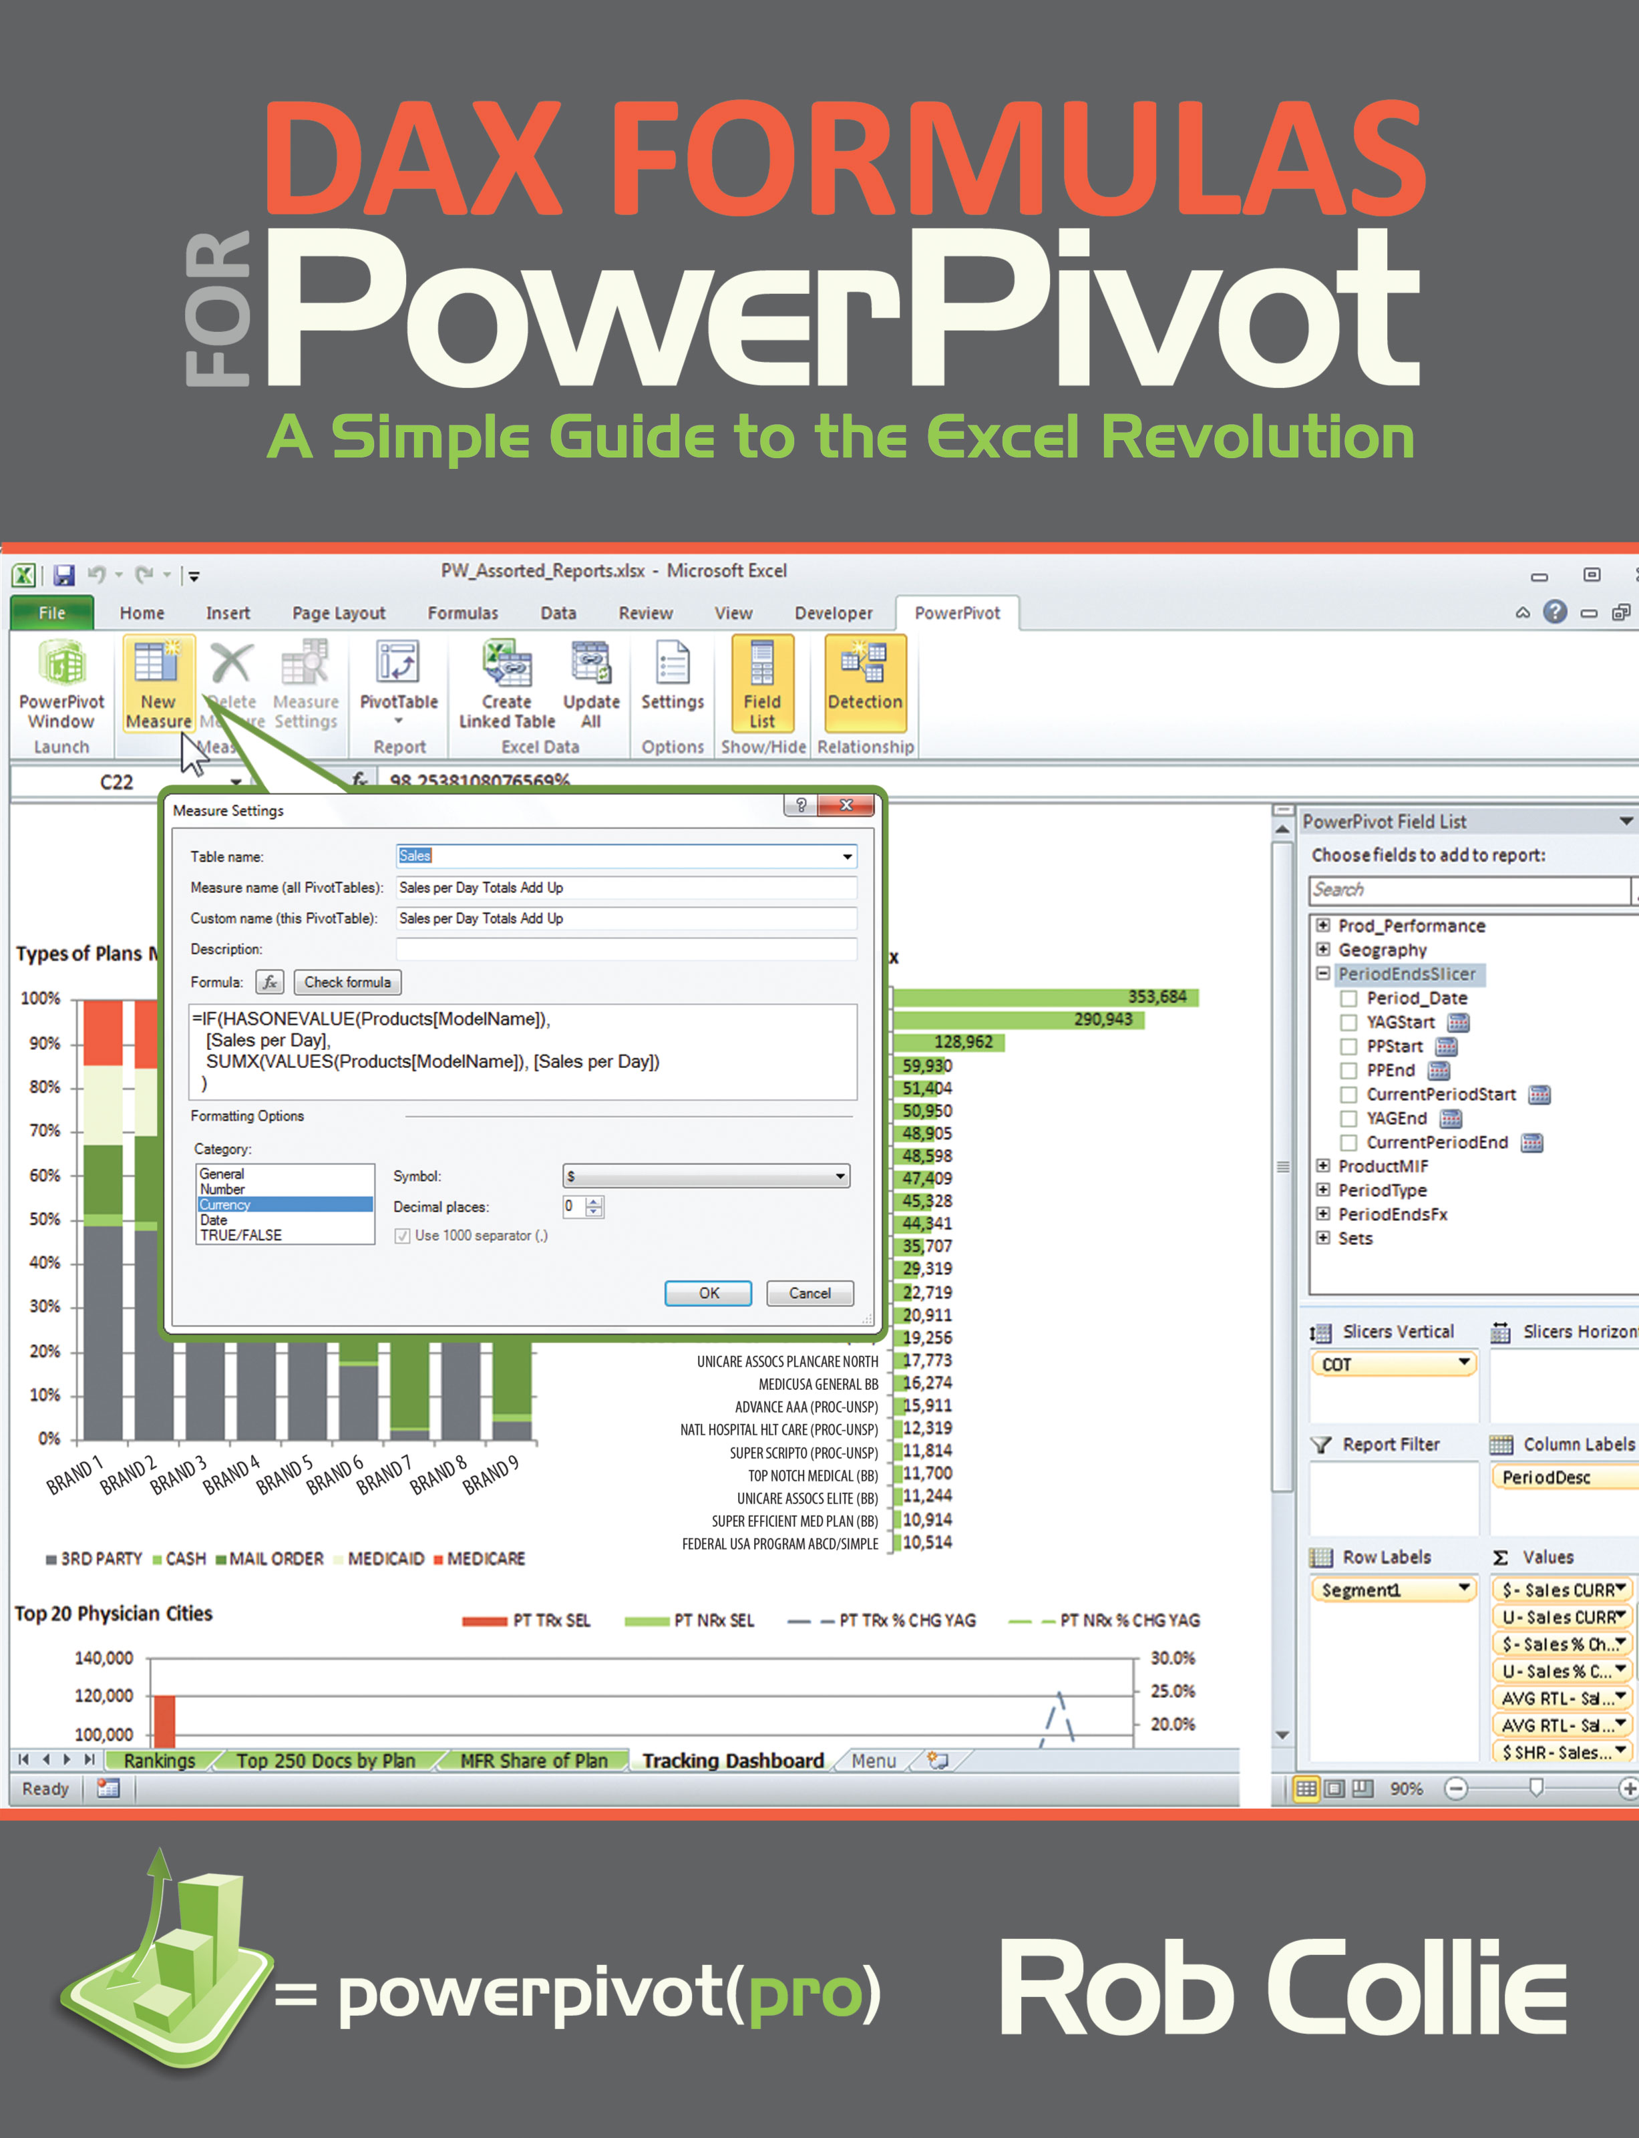Open Segment1 row label dropdown
This screenshot has height=2138, width=1639.
click(1463, 1589)
